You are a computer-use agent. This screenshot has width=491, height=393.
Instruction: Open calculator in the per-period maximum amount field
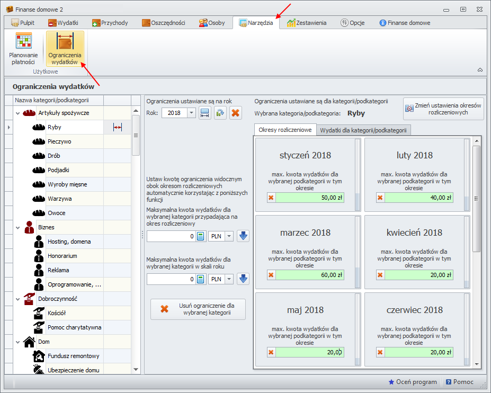click(x=201, y=236)
